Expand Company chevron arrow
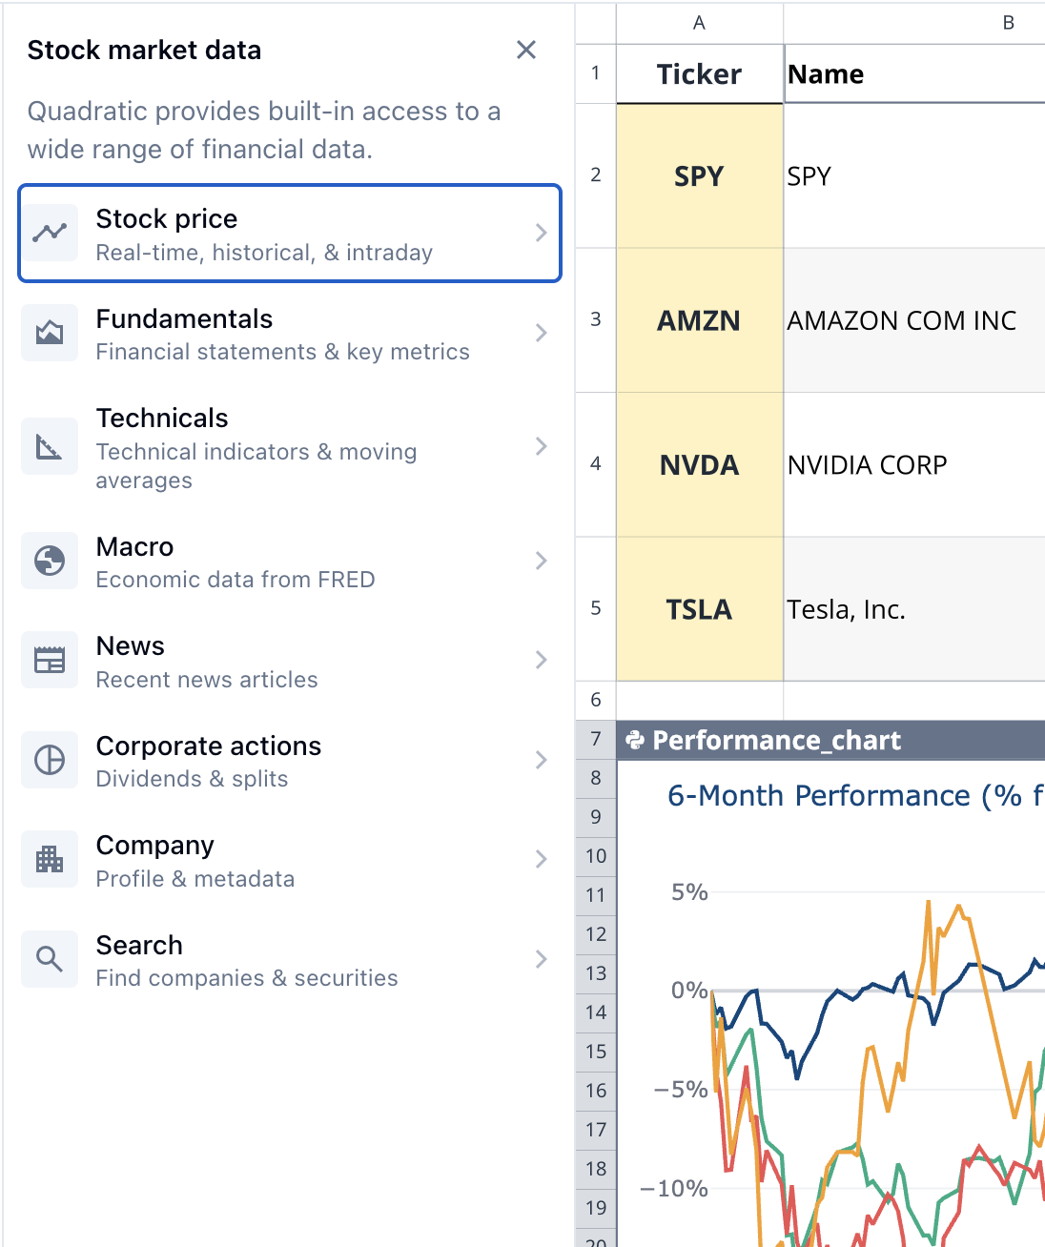The height and width of the screenshot is (1247, 1045). coord(541,859)
